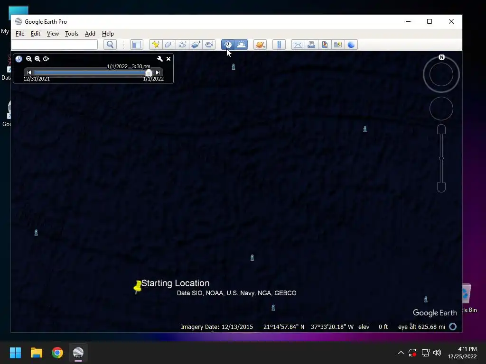Open the Tools menu
486x364 pixels.
pyautogui.click(x=72, y=34)
